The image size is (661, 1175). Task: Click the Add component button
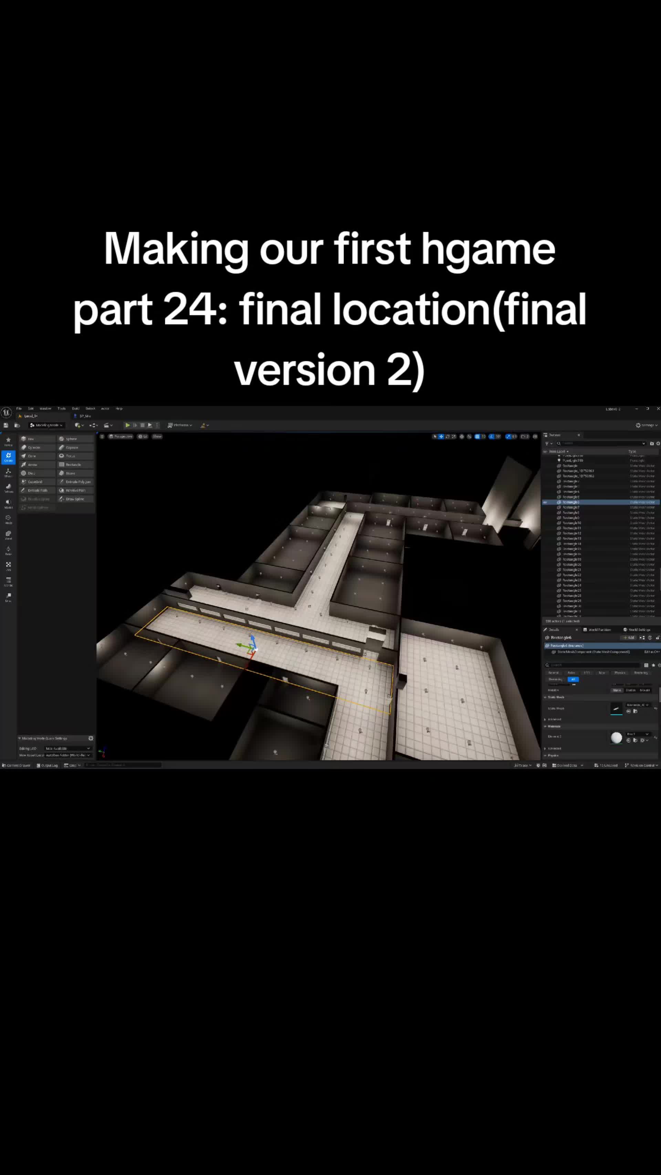[x=629, y=638]
